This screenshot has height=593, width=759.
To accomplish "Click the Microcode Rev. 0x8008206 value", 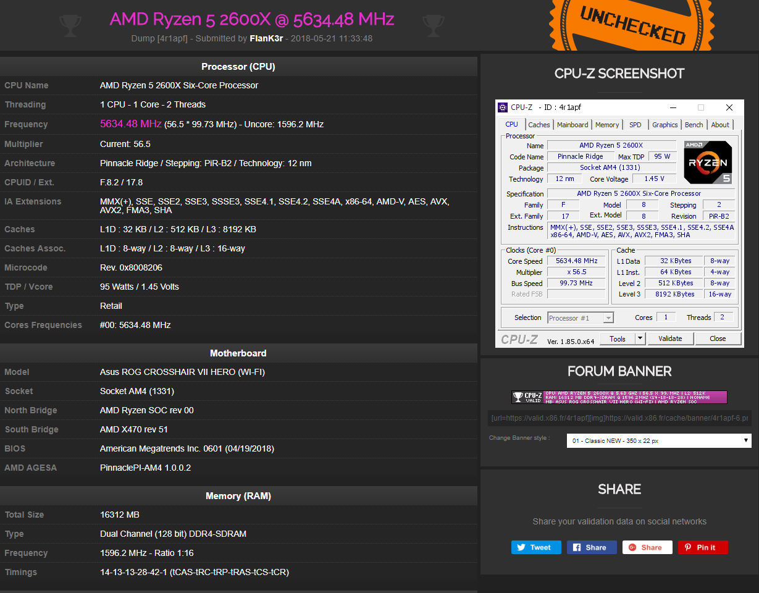I will (x=131, y=267).
